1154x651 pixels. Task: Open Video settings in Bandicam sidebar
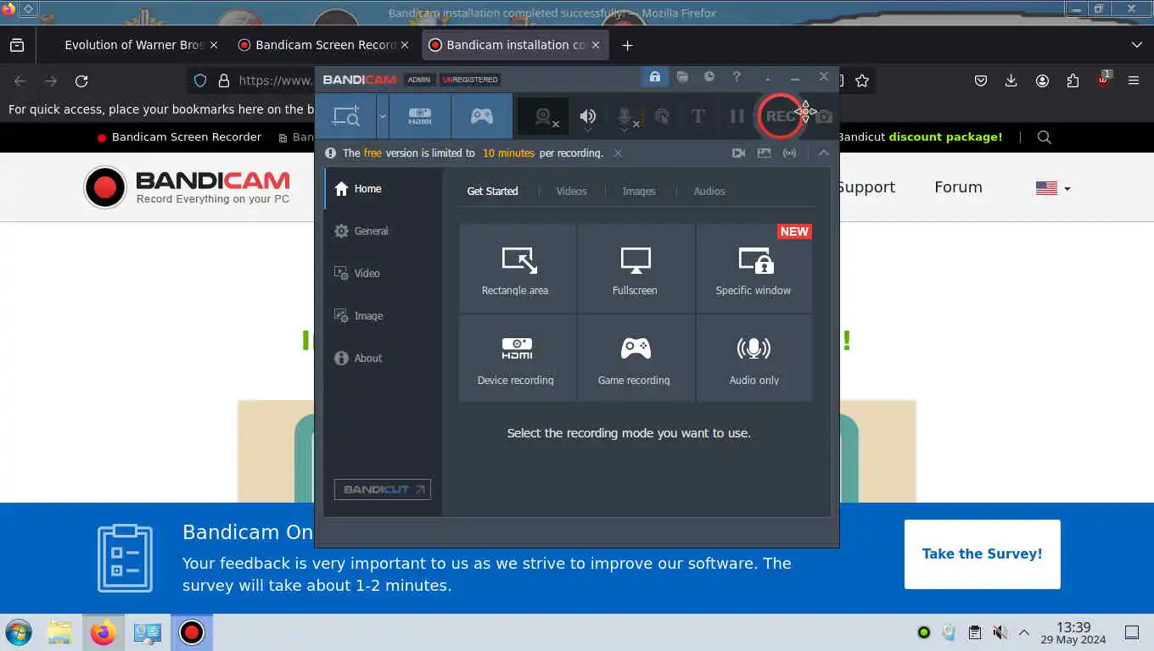coord(383,274)
